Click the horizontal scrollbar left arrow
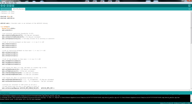The width and height of the screenshot is (192, 104). click(1, 90)
